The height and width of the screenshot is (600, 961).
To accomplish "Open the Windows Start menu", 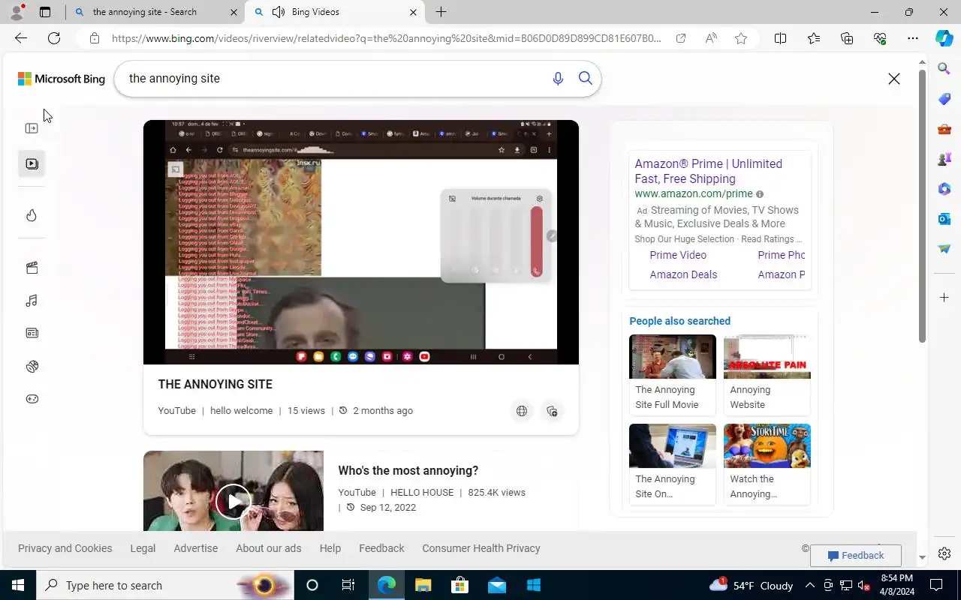I will pos(18,585).
